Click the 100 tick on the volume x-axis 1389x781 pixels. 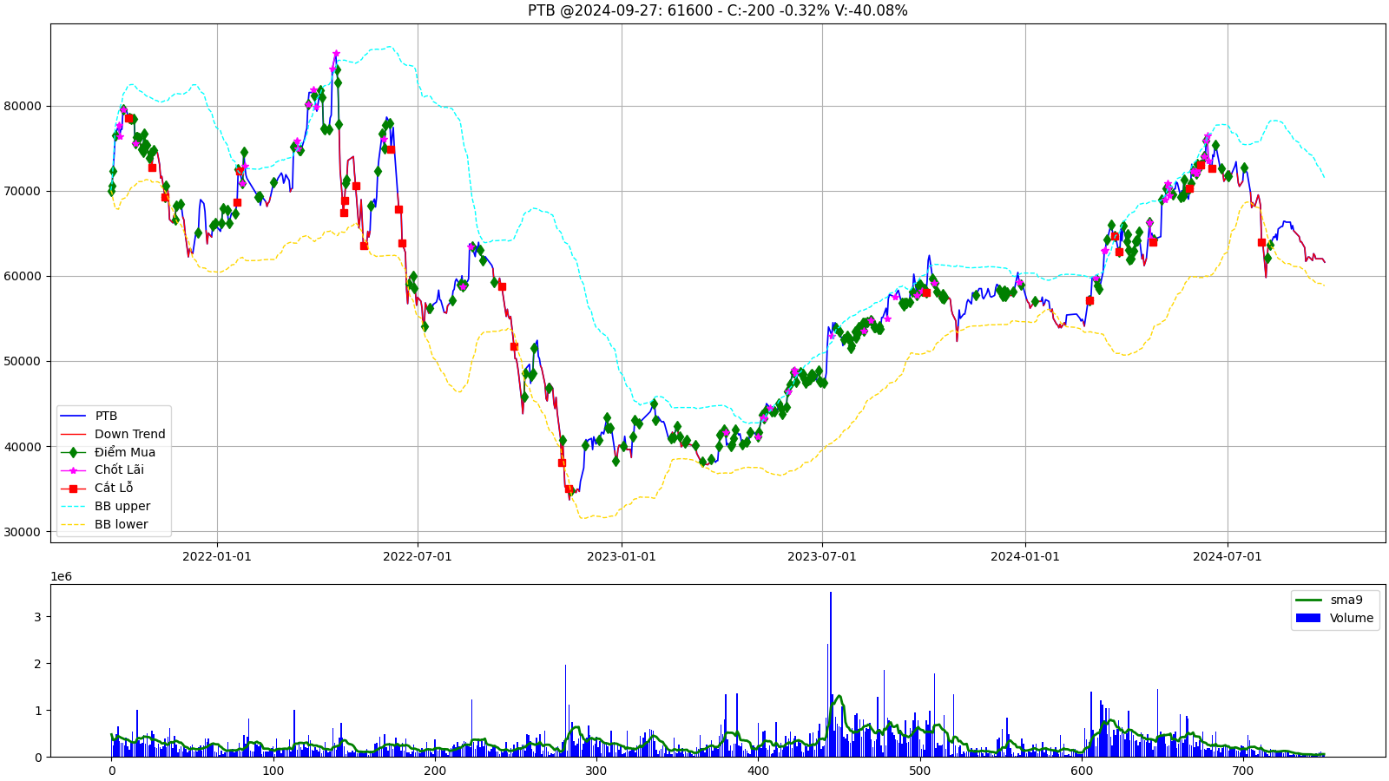[273, 771]
